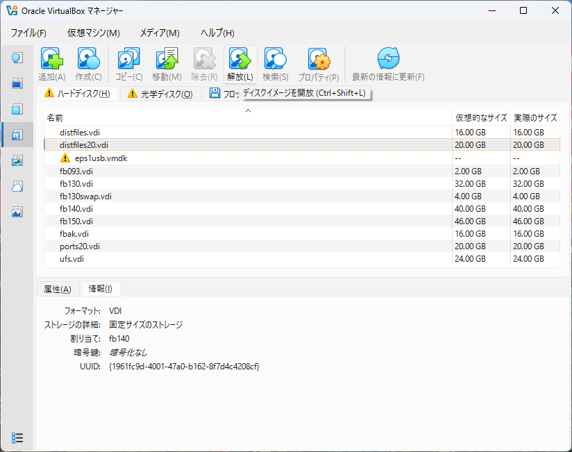Image resolution: width=572 pixels, height=452 pixels.
Task: Switch to the 属性(A) tab
Action: (58, 290)
